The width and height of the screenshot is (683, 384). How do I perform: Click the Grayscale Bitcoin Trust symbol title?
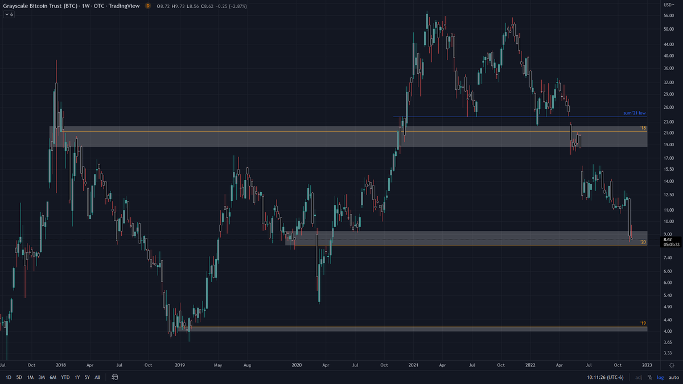71,6
